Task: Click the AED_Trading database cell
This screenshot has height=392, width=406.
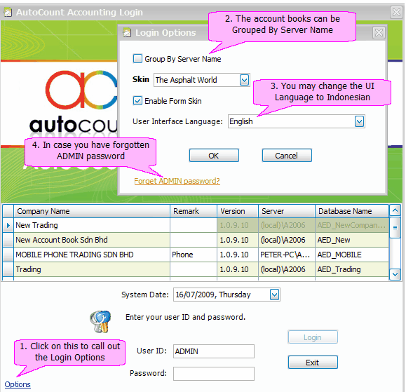Action: (x=352, y=269)
